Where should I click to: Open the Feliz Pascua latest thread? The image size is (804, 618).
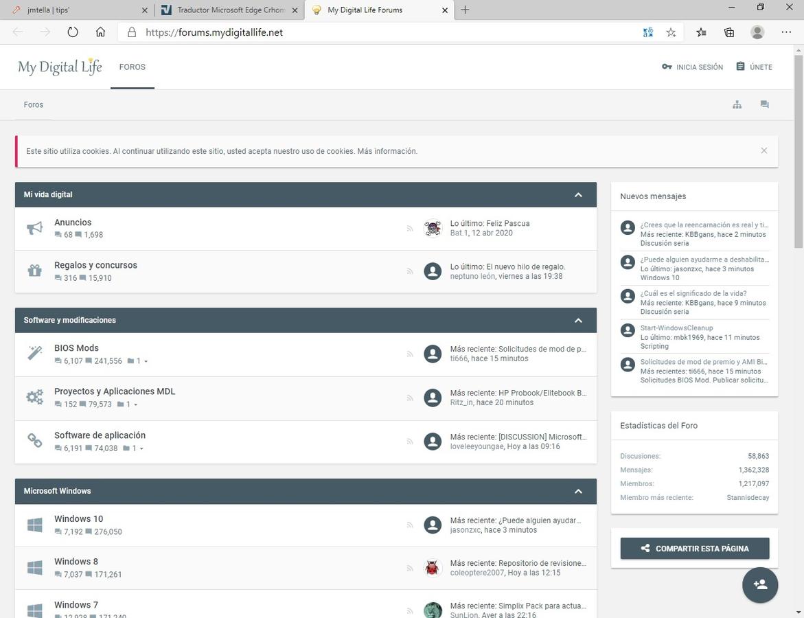click(x=507, y=224)
